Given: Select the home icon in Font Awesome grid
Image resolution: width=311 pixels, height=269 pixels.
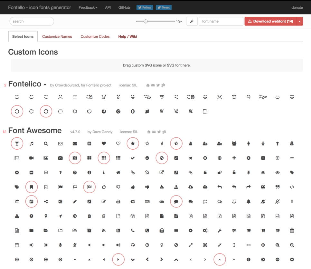Looking at the screenshot, I should 118,173.
